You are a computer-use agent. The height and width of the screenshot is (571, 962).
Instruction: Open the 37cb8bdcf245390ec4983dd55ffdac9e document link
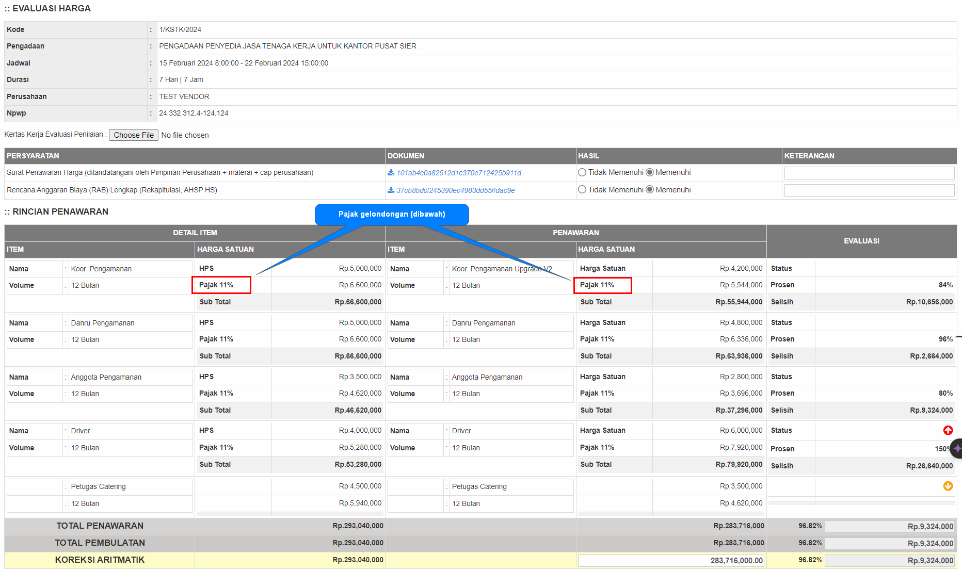pyautogui.click(x=455, y=190)
